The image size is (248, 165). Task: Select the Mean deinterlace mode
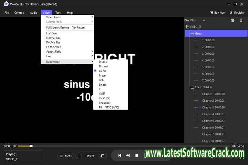(111, 76)
